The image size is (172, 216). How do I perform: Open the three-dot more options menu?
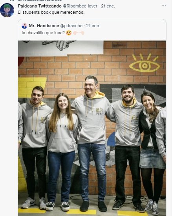click(x=164, y=6)
